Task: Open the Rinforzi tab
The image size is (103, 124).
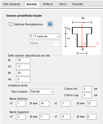Action: [48, 4]
